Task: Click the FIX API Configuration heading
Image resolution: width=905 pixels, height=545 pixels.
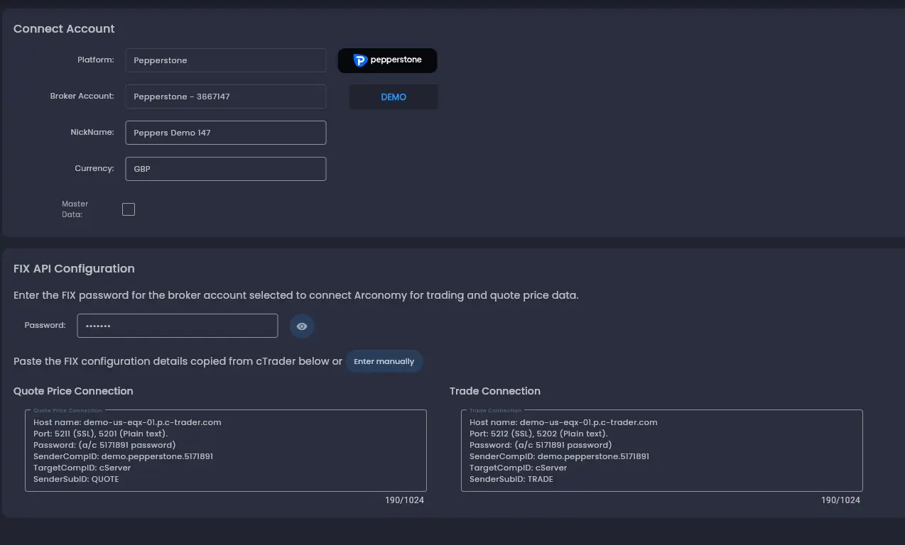Action: [74, 268]
